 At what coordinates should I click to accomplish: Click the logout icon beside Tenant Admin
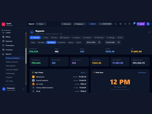tap(24, 89)
